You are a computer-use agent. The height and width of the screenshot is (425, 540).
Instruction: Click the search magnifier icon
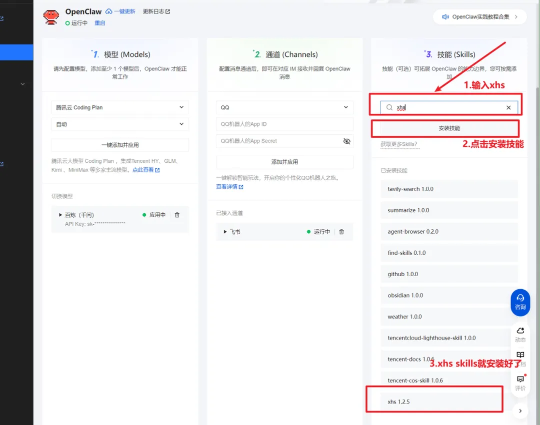[389, 107]
